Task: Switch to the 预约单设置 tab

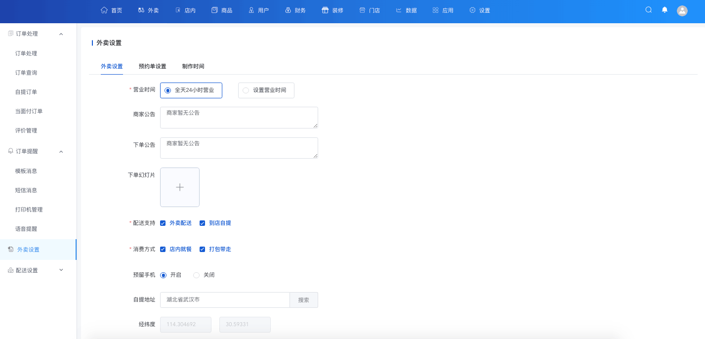Action: click(x=152, y=66)
